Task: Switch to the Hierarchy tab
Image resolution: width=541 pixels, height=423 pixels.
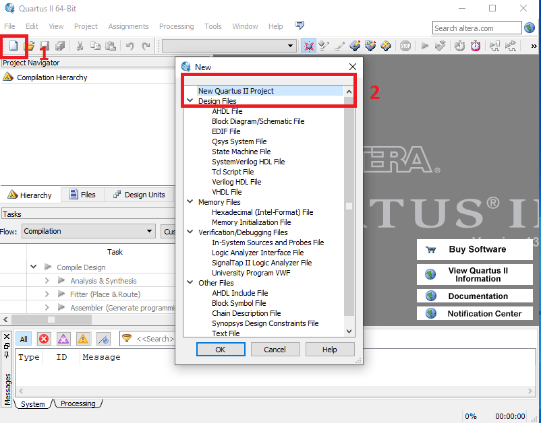Action: (x=30, y=195)
